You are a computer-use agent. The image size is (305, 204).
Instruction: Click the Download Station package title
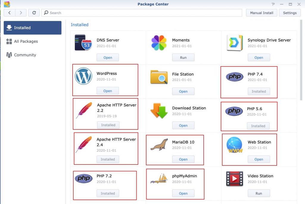coord(189,108)
